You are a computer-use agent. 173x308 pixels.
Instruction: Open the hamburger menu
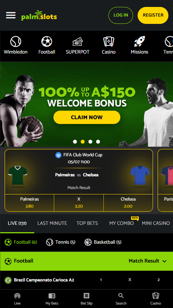(x=11, y=15)
